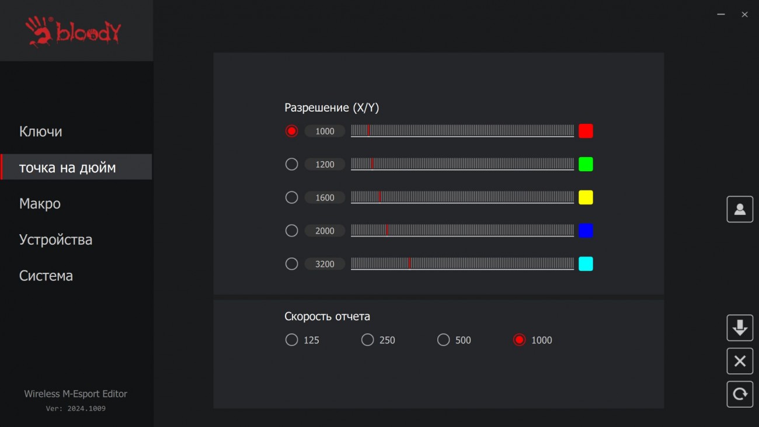The height and width of the screenshot is (427, 759).
Task: Open the Ключи section
Action: (41, 131)
